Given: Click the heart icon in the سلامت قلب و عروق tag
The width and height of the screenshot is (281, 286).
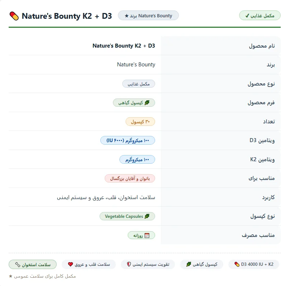Looking at the screenshot, I should coord(70,264).
